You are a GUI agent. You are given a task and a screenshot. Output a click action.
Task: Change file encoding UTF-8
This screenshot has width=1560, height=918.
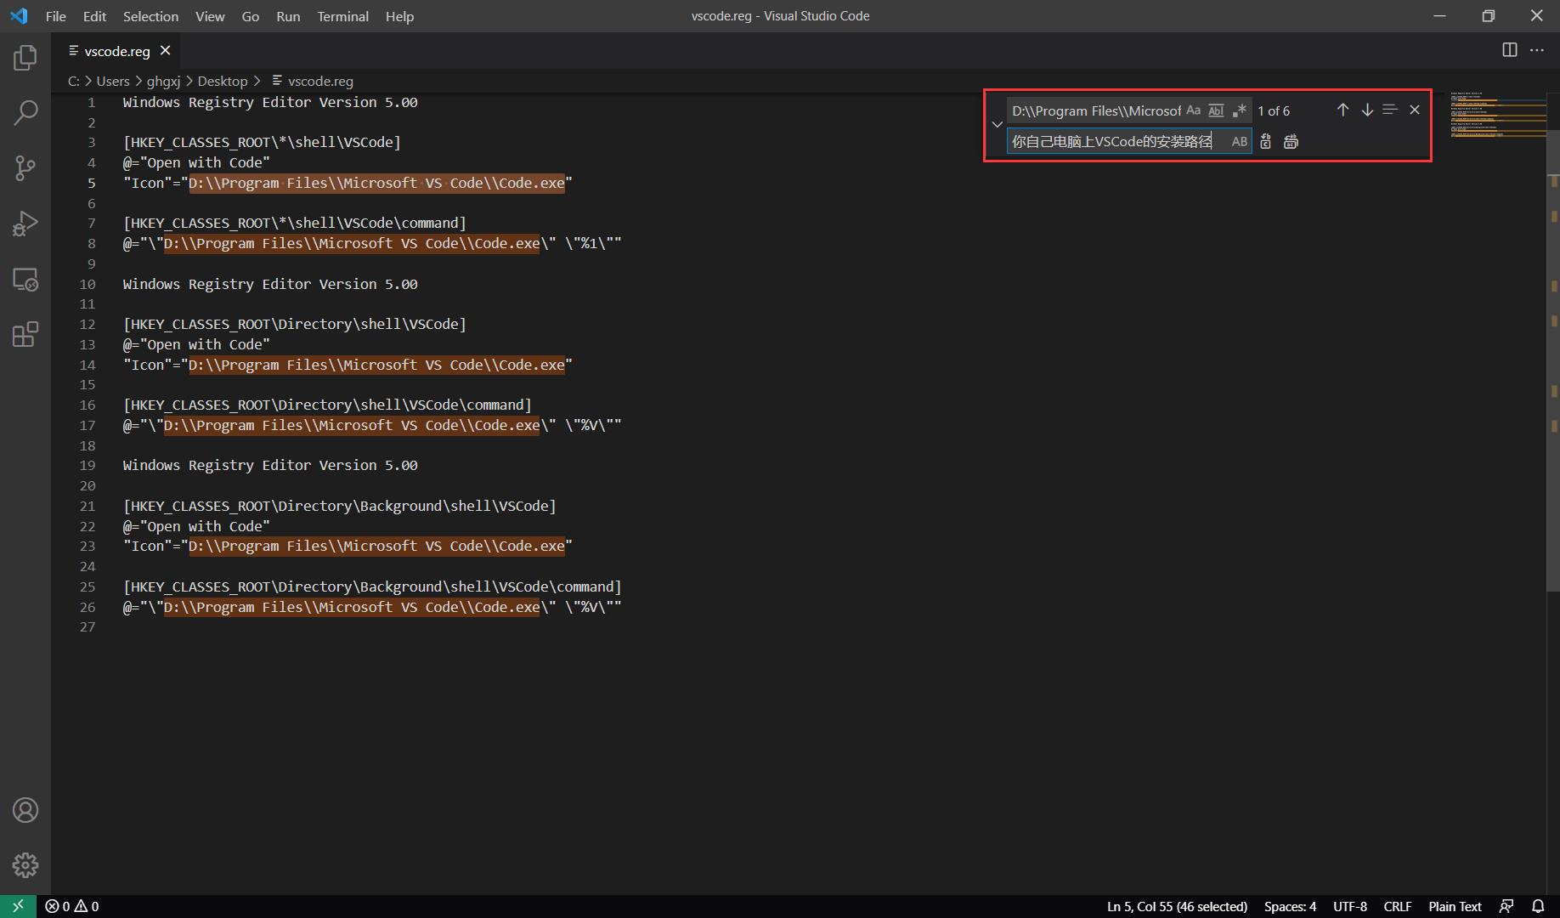coord(1350,906)
